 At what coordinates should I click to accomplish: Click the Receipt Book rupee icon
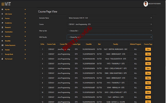pyautogui.click(x=2, y=54)
